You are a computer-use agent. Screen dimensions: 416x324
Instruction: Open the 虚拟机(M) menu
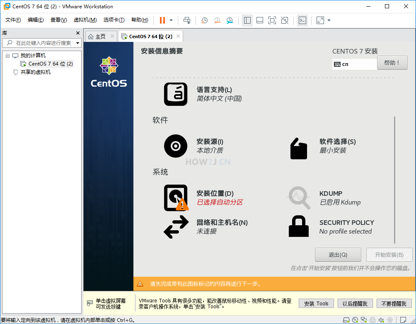click(x=85, y=20)
